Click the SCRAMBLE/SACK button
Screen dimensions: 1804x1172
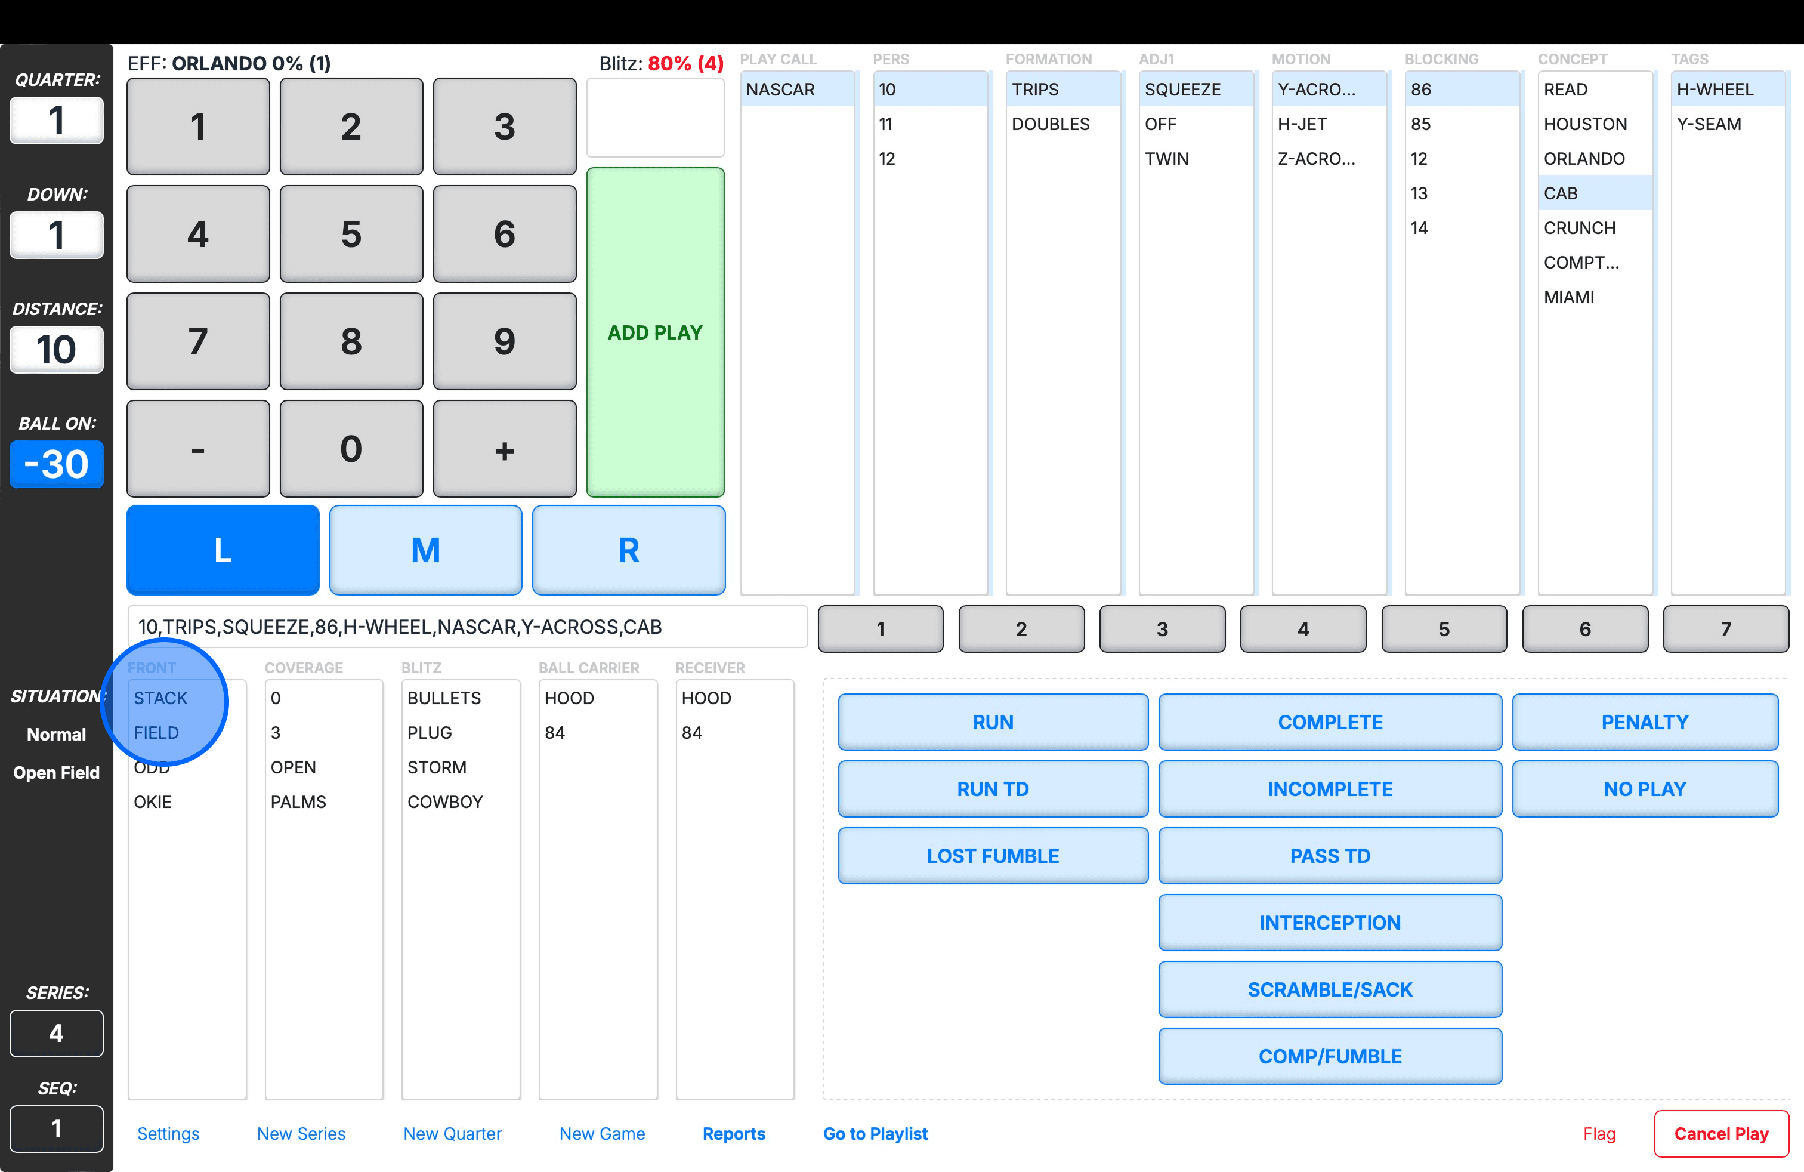pos(1330,989)
